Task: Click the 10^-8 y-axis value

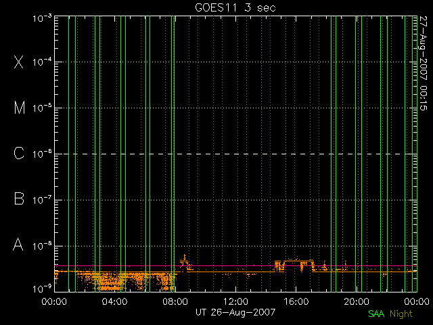Action: click(x=42, y=246)
